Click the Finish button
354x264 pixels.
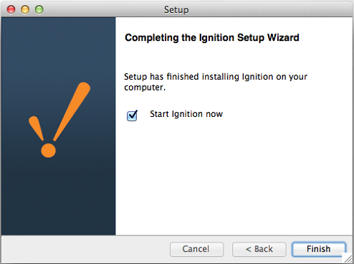(x=319, y=249)
